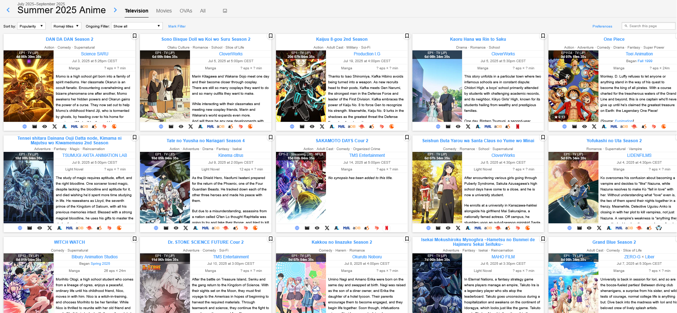Screen dimensions: 677x313
Task: Open the One Piece poster thumbnail
Action: tap(573, 86)
